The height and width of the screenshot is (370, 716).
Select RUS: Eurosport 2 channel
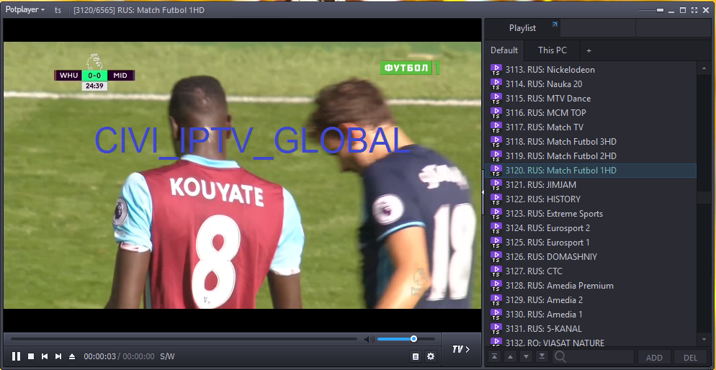pos(558,228)
